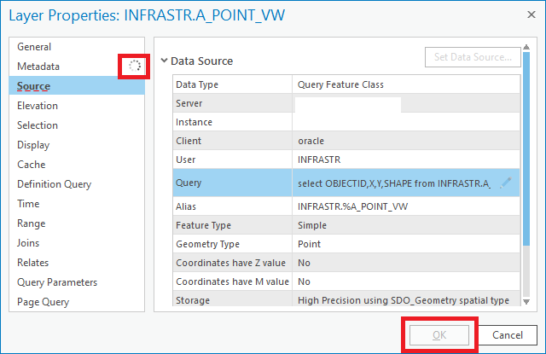The width and height of the screenshot is (546, 354).
Task: Open the Cache tab
Action: pyautogui.click(x=31, y=165)
